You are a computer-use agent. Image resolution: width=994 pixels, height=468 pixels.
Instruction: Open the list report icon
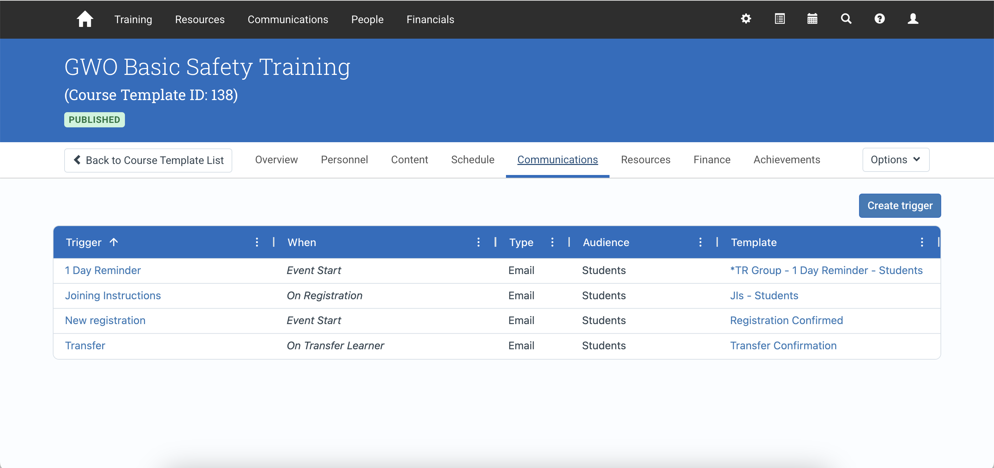pyautogui.click(x=779, y=19)
